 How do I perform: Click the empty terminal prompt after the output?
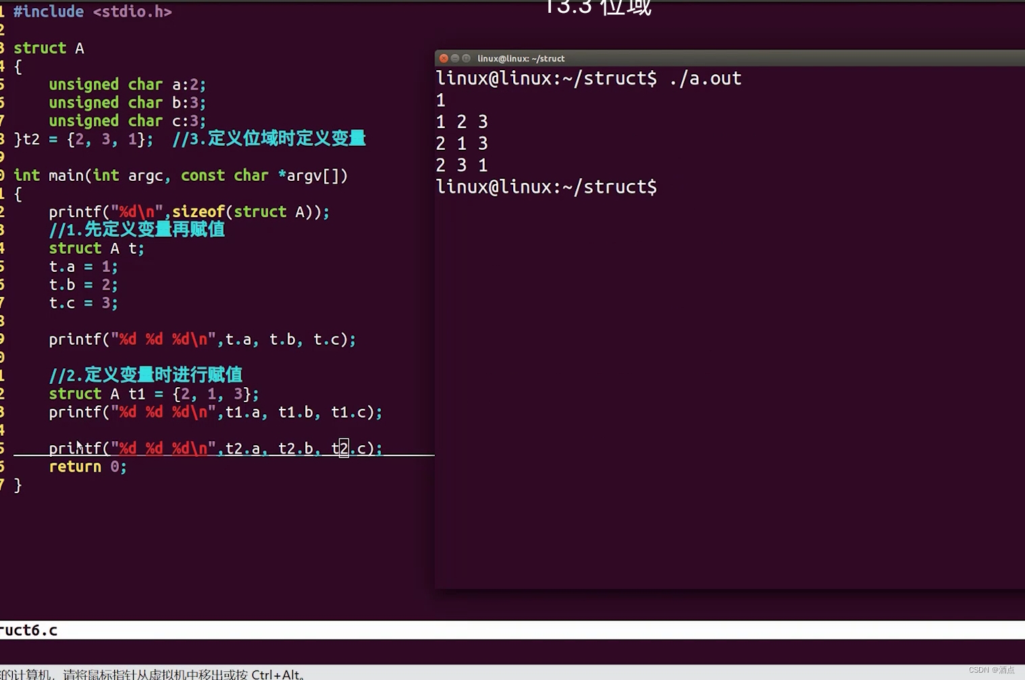546,187
